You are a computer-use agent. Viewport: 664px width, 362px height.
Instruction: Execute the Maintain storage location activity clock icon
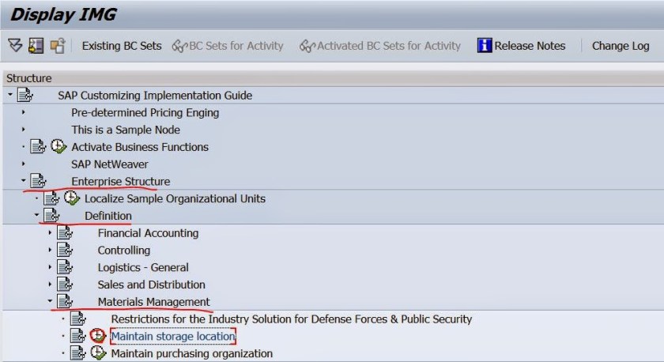[98, 337]
